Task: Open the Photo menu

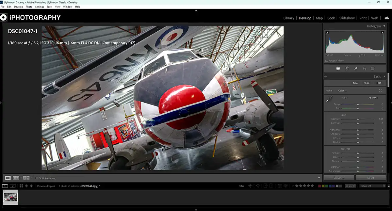Action: click(29, 7)
